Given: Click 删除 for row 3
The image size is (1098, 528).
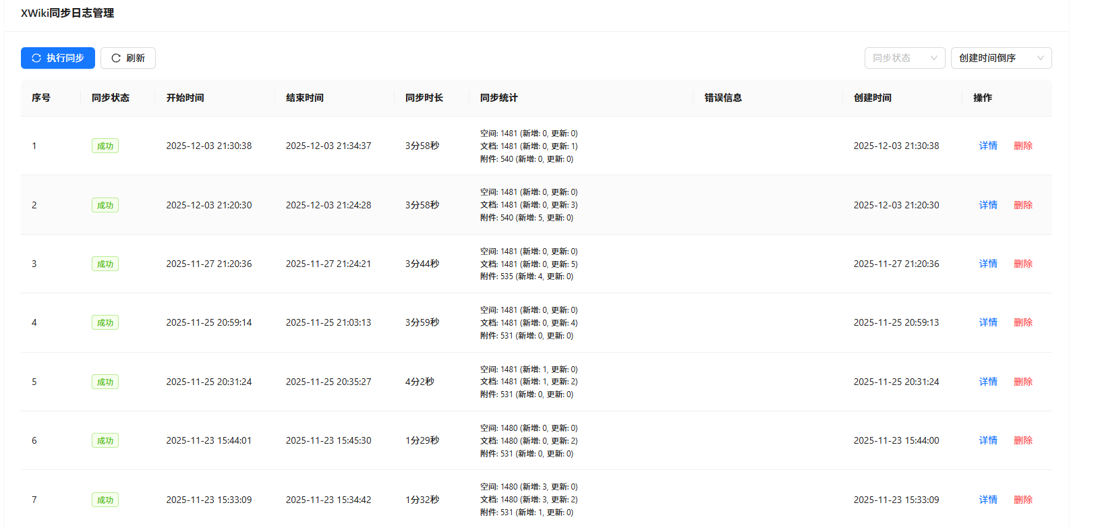Looking at the screenshot, I should click(x=1023, y=264).
